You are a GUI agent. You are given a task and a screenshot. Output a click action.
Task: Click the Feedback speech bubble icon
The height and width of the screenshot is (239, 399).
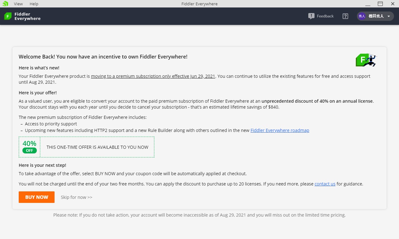(311, 16)
